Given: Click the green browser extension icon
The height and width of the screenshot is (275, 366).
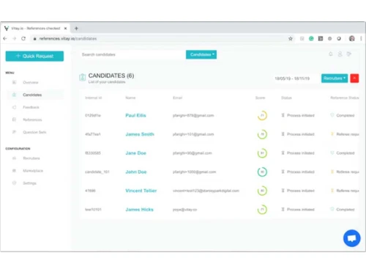Looking at the screenshot, I should (311, 39).
